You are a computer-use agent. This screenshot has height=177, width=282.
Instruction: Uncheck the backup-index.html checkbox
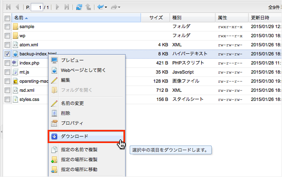point(7,54)
